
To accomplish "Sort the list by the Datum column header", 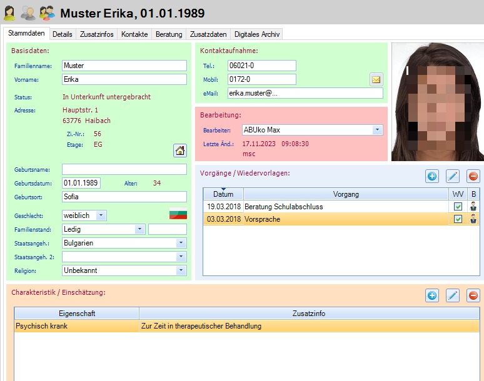I will 223,194.
